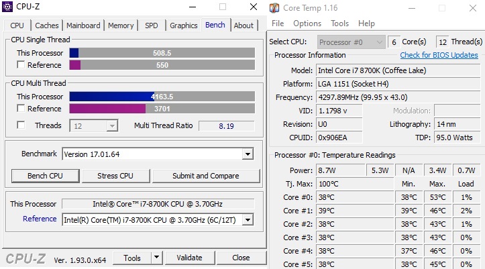Open the Options menu in Core Temp
Viewport: 485px width, 269px height.
click(307, 23)
